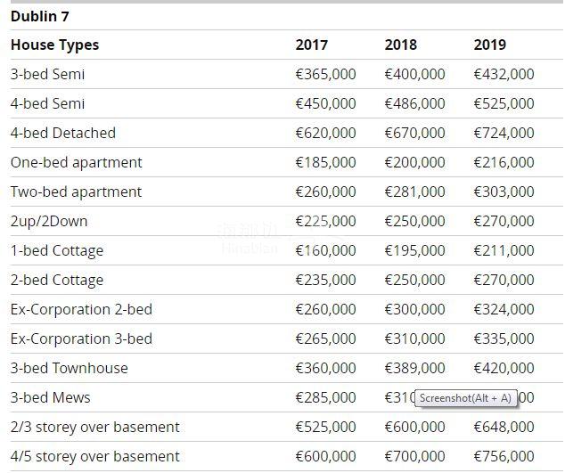565x473 pixels.
Task: Click the Screenshot(Alt + A) tooltip
Action: pos(466,398)
